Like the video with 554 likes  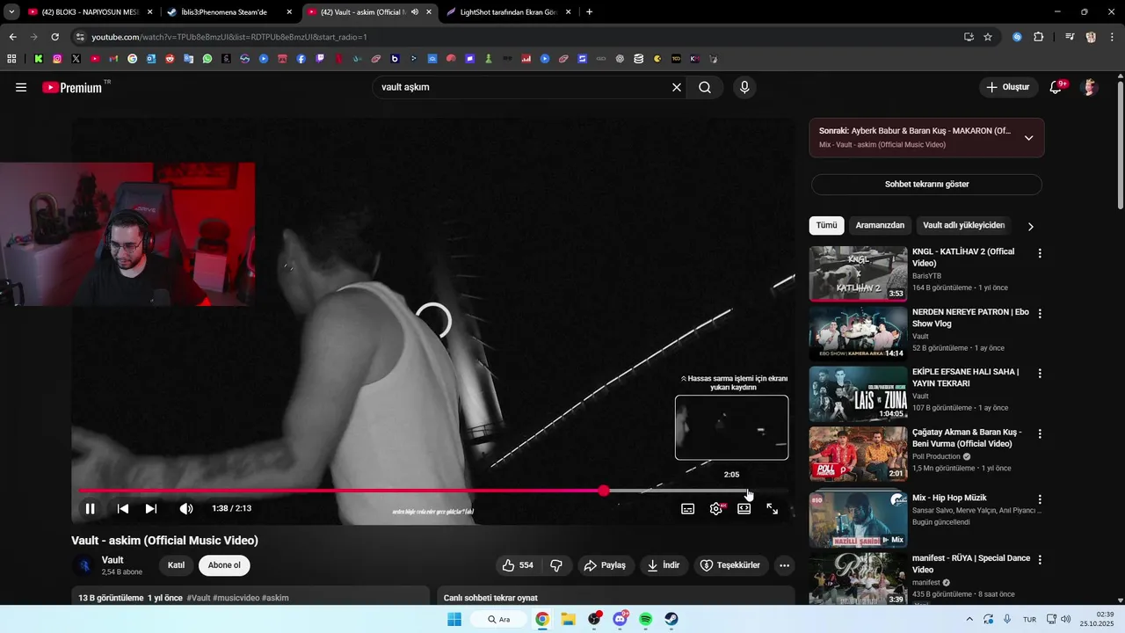[x=519, y=565]
